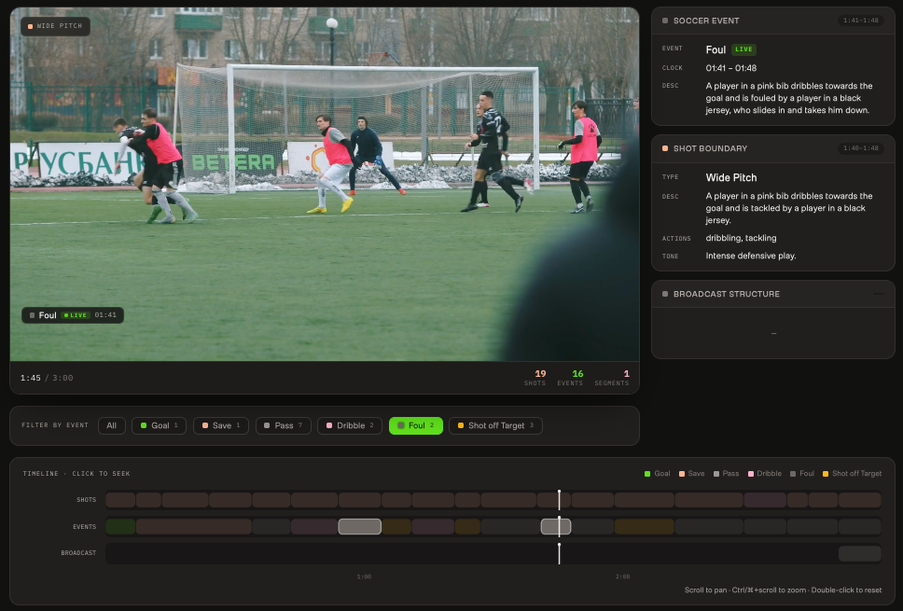This screenshot has height=611, width=903.
Task: Click the 1:40–1:48 badge in Shot Boundary
Action: [x=861, y=148]
